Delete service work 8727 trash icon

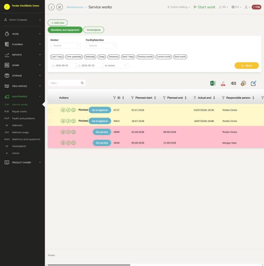[x=63, y=110]
